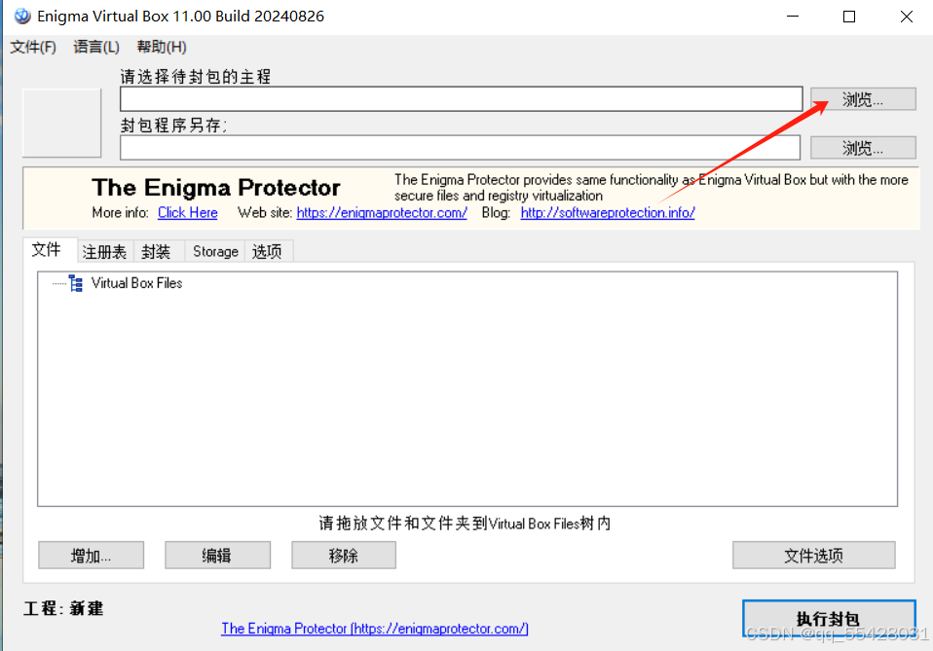The image size is (933, 651).
Task: Select the Virtual Box Files tree root
Action: point(136,283)
